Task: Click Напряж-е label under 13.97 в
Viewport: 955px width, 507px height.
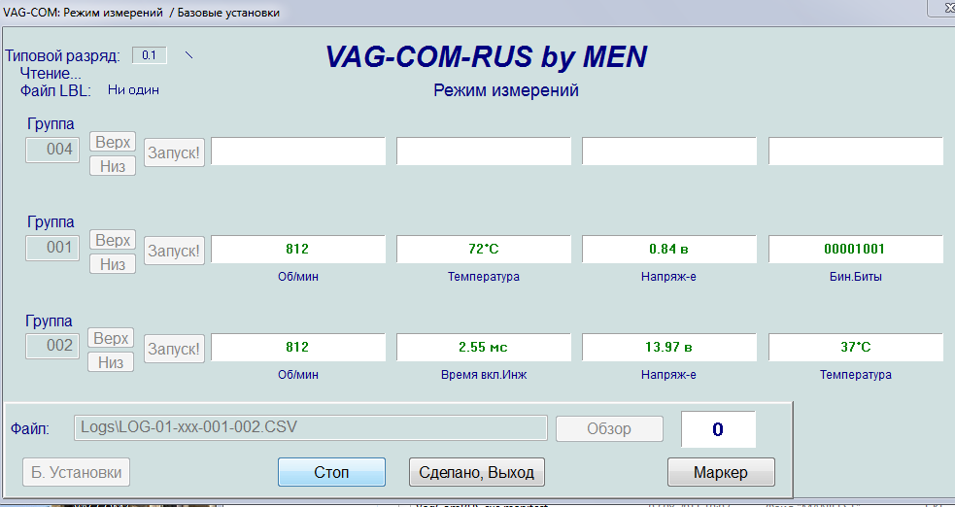Action: tap(668, 375)
